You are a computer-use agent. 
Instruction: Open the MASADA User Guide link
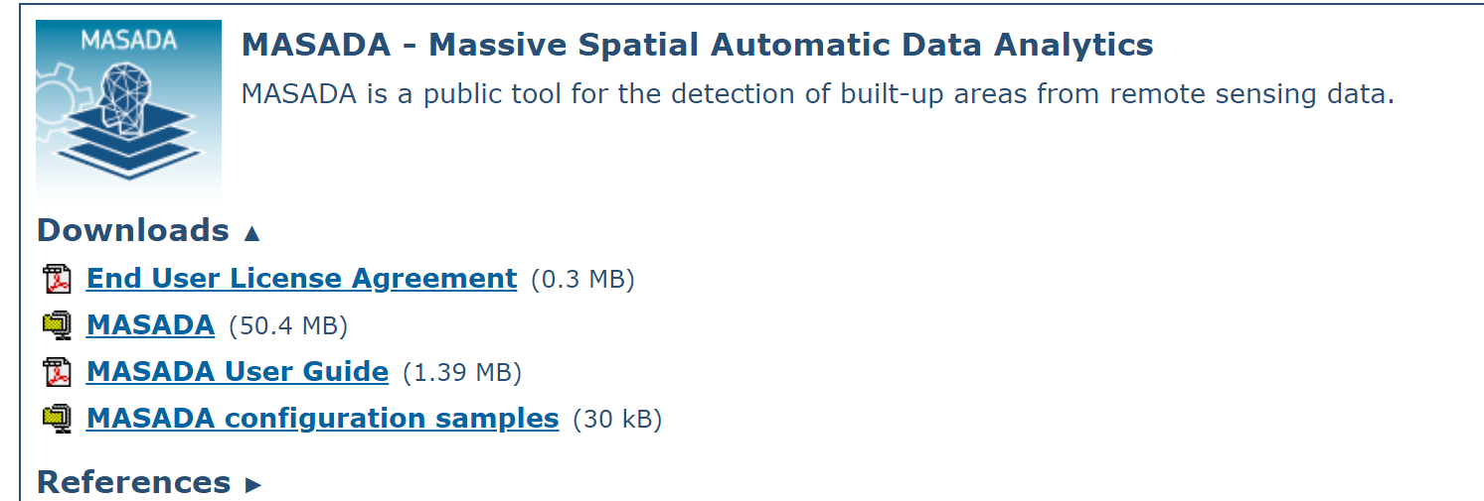point(238,372)
